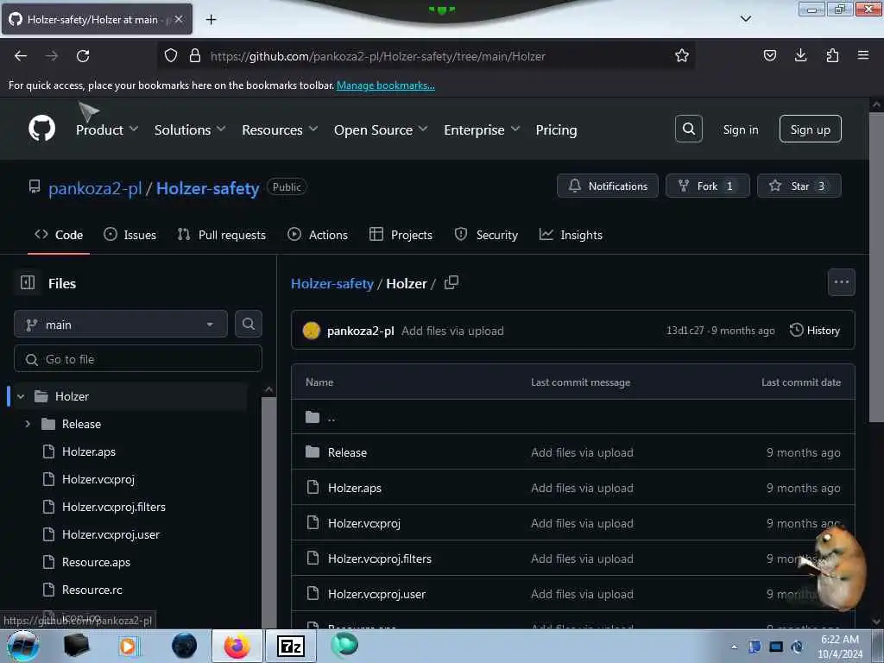Expand the Release folder in the tree
The width and height of the screenshot is (884, 663).
[x=28, y=424]
